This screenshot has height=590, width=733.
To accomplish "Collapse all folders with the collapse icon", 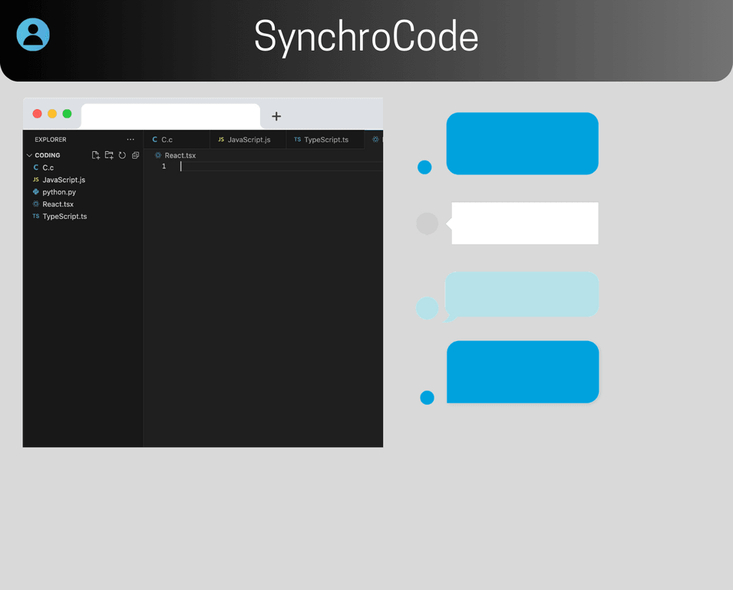I will coord(136,155).
